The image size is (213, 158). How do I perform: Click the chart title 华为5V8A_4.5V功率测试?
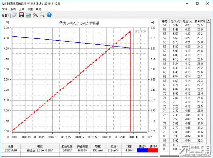[79, 23]
